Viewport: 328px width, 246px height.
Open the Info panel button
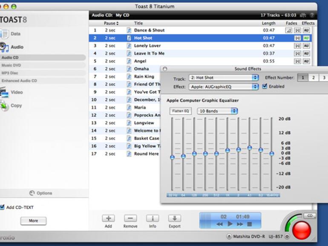(x=152, y=218)
